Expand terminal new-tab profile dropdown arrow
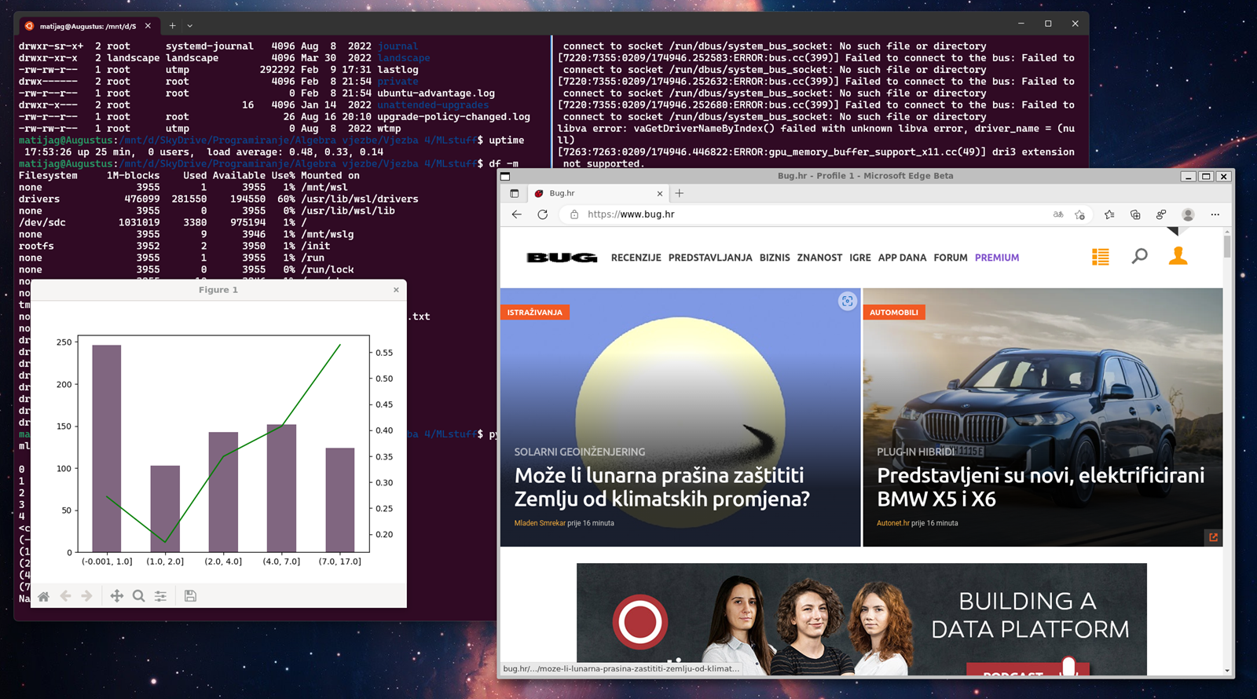Image resolution: width=1257 pixels, height=699 pixels. pos(190,26)
